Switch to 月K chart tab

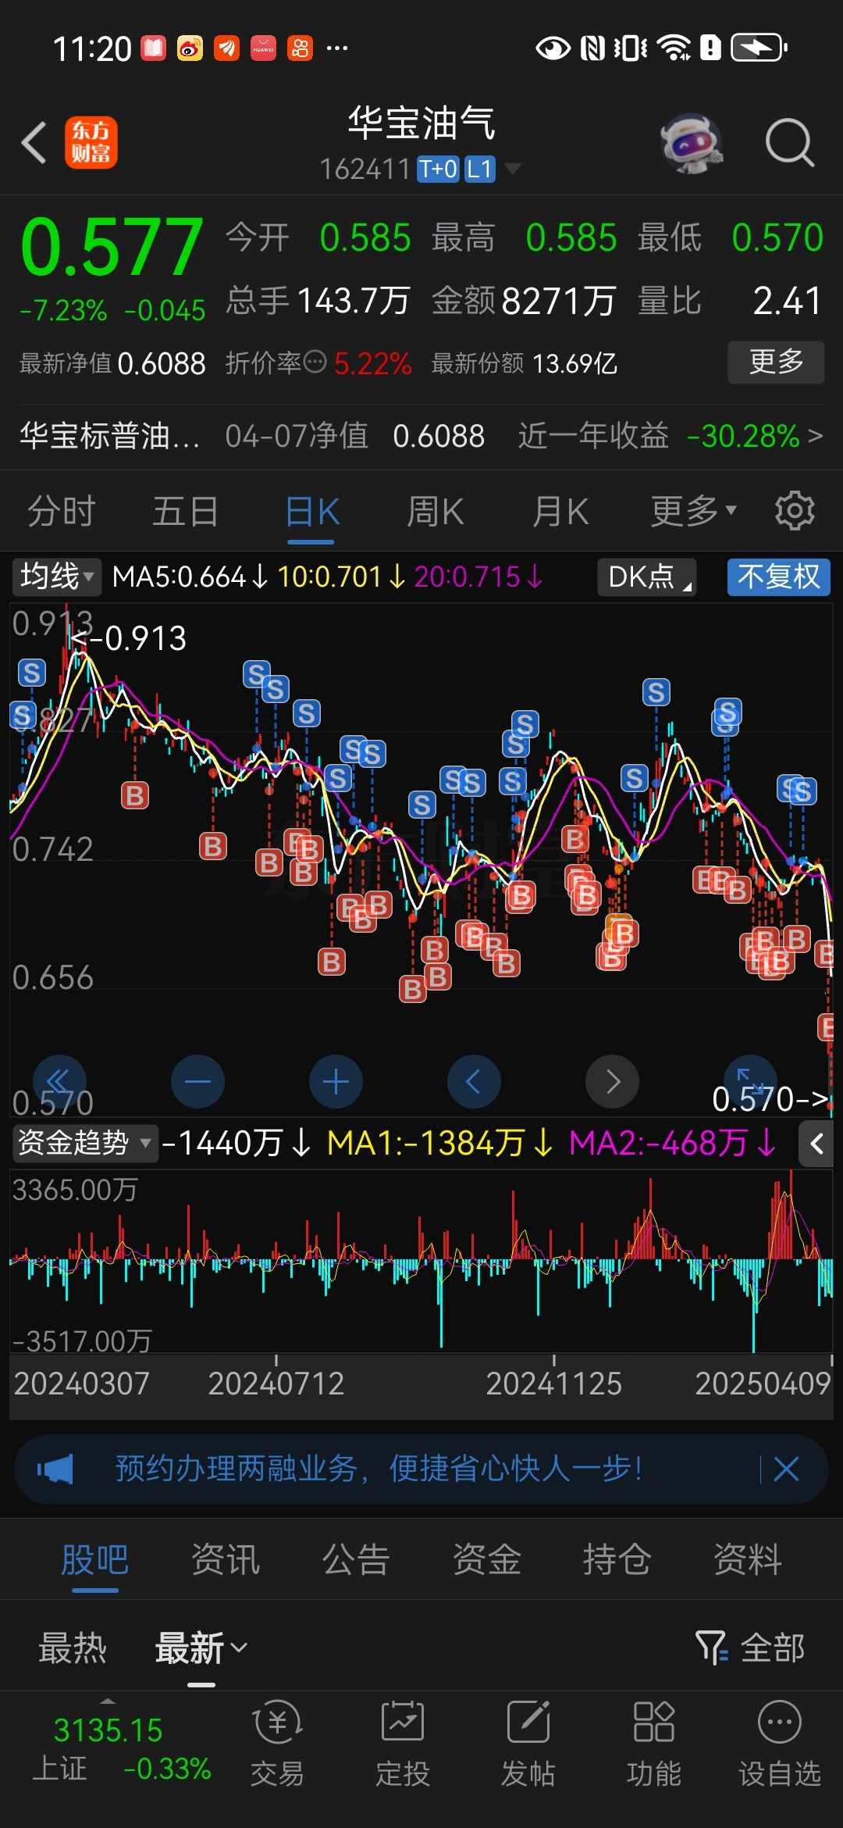click(x=560, y=512)
